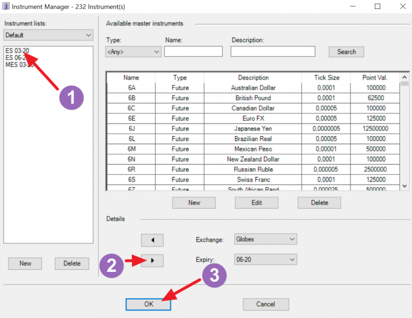Click the Tick Size column header
Screen dimensions: 412x318
[326, 77]
